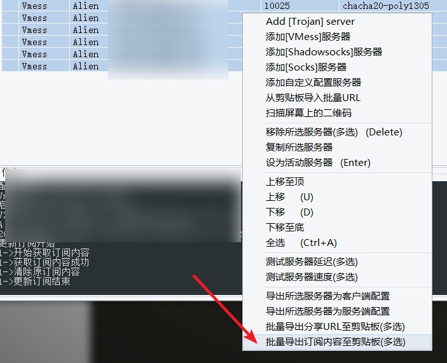Click 导出所选服务器为客户端配置
Screen dimensions: 447x363
pos(337,296)
